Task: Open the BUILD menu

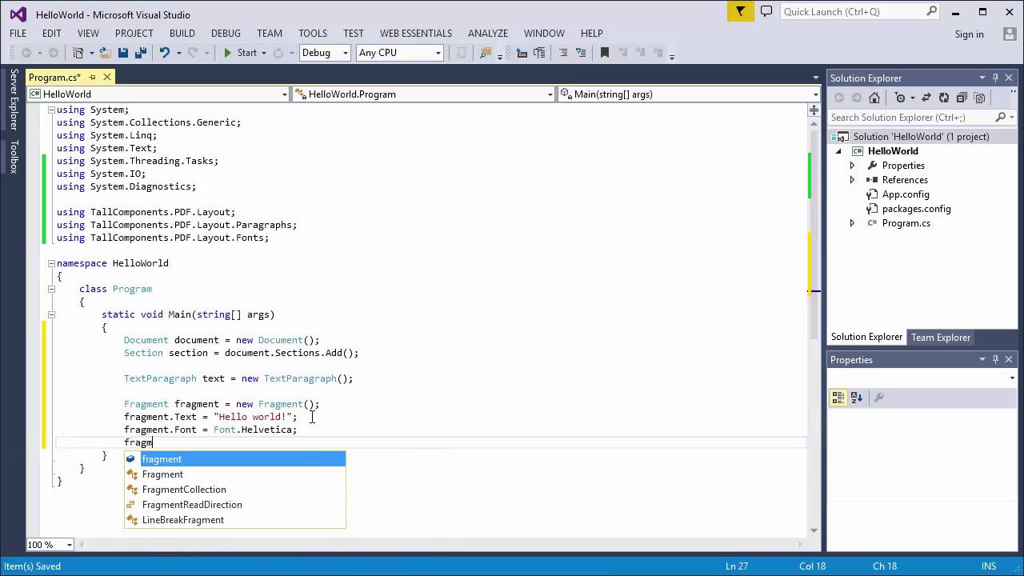Action: click(182, 34)
